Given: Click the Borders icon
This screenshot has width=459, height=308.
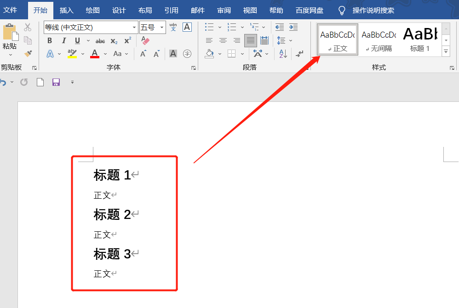Looking at the screenshot, I should (231, 54).
